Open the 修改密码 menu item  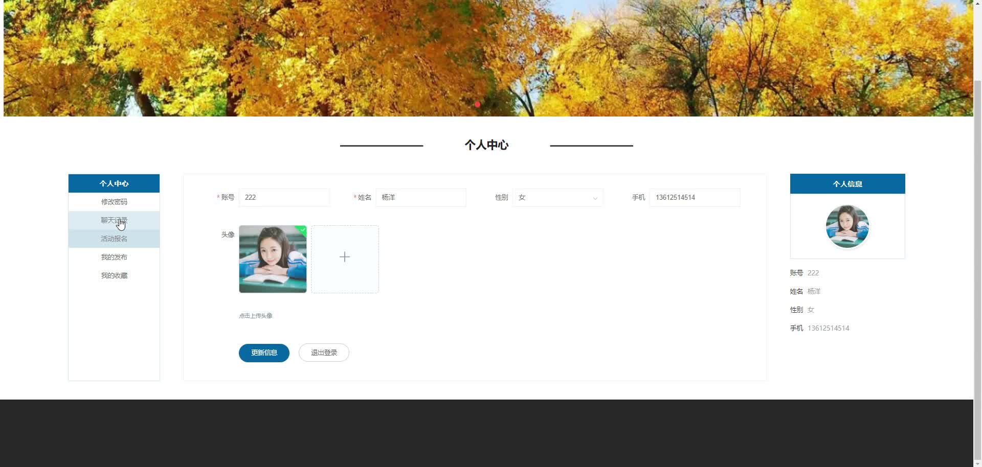click(x=114, y=202)
